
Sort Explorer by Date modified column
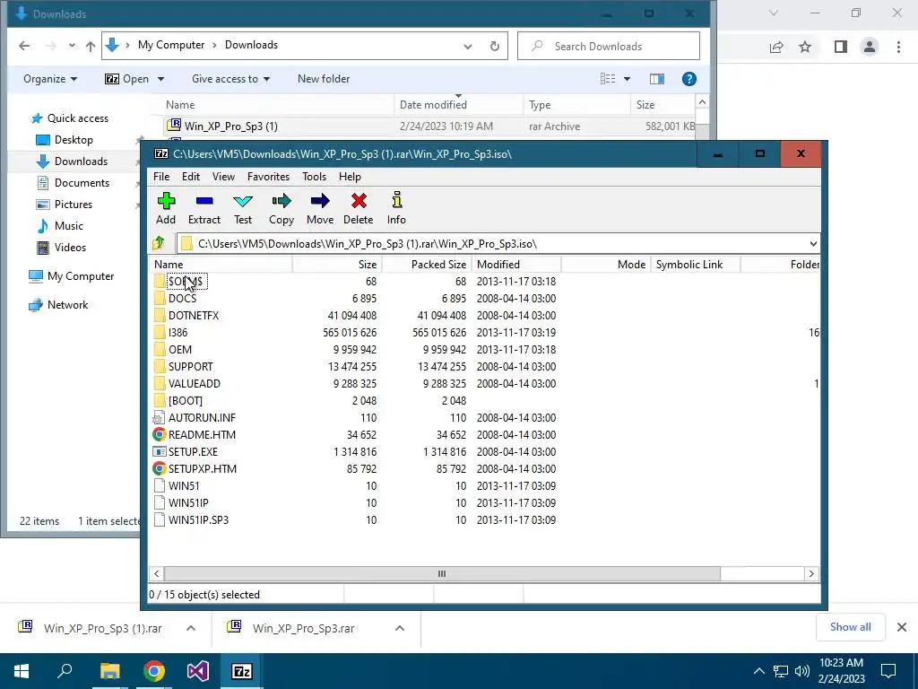[458, 105]
